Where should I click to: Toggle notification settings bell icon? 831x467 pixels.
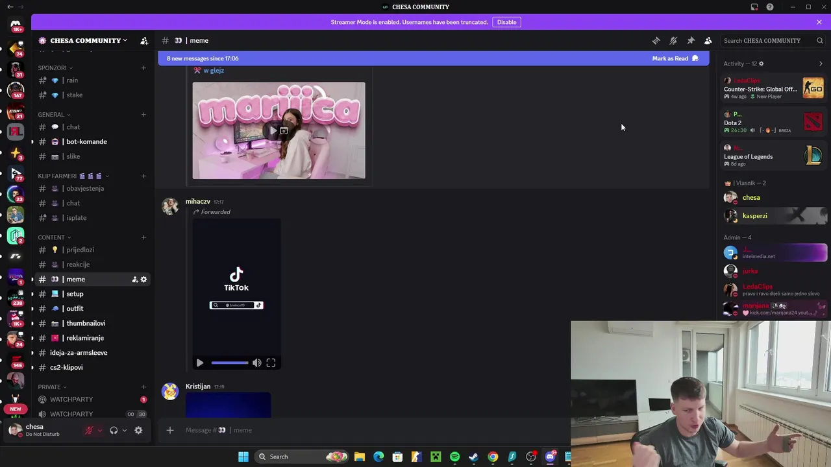point(673,40)
